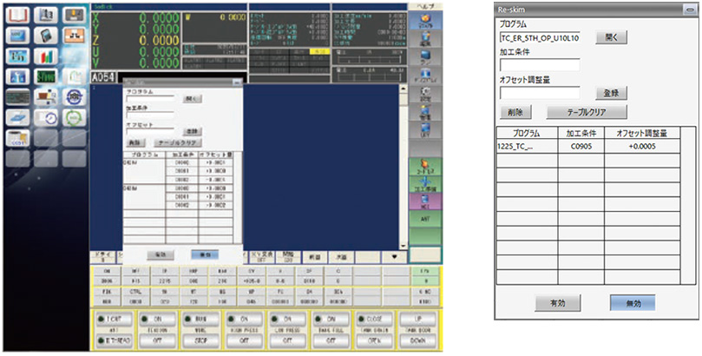Click the A054 code label
This screenshot has height=356, width=702.
click(103, 78)
